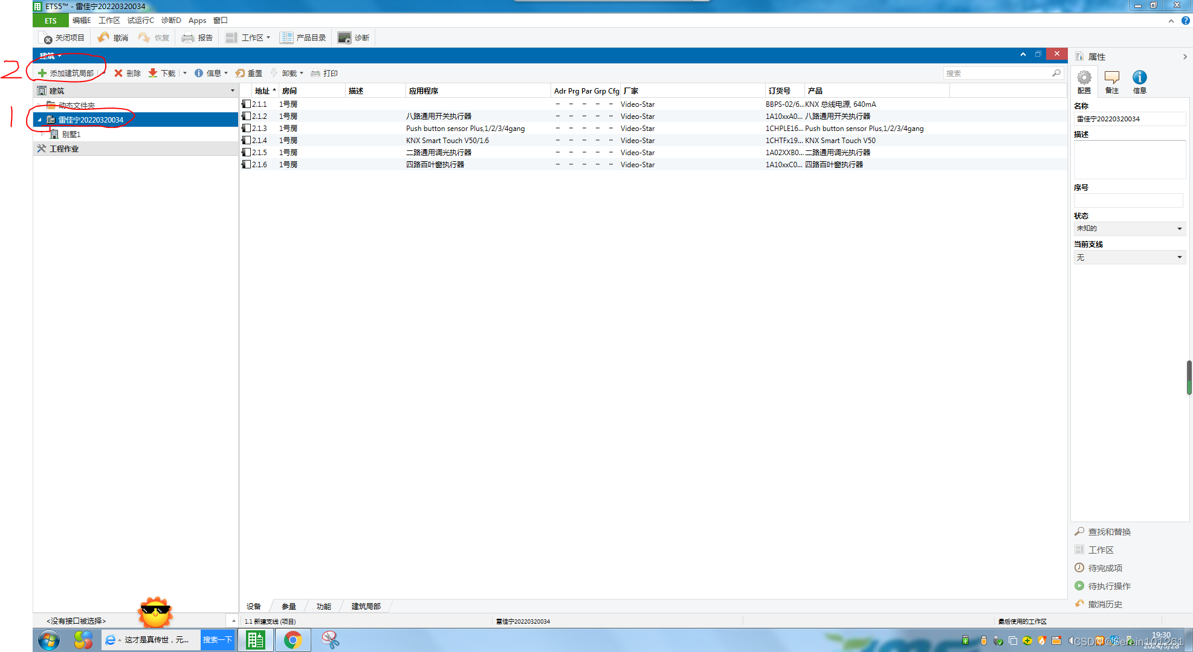Click the Download arrow icon
This screenshot has width=1193, height=652.
(x=153, y=73)
